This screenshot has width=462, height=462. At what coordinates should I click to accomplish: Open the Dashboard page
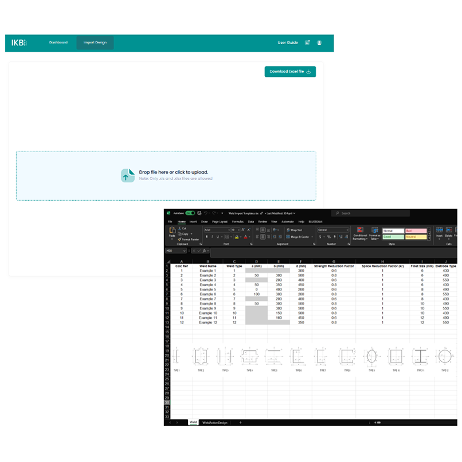58,43
